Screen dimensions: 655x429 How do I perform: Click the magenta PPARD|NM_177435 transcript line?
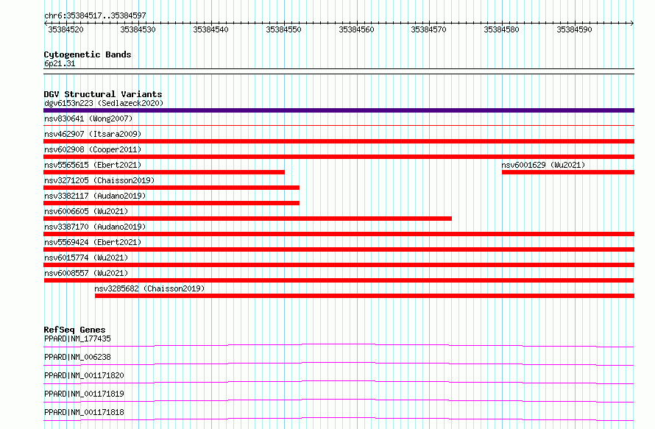pyautogui.click(x=339, y=345)
